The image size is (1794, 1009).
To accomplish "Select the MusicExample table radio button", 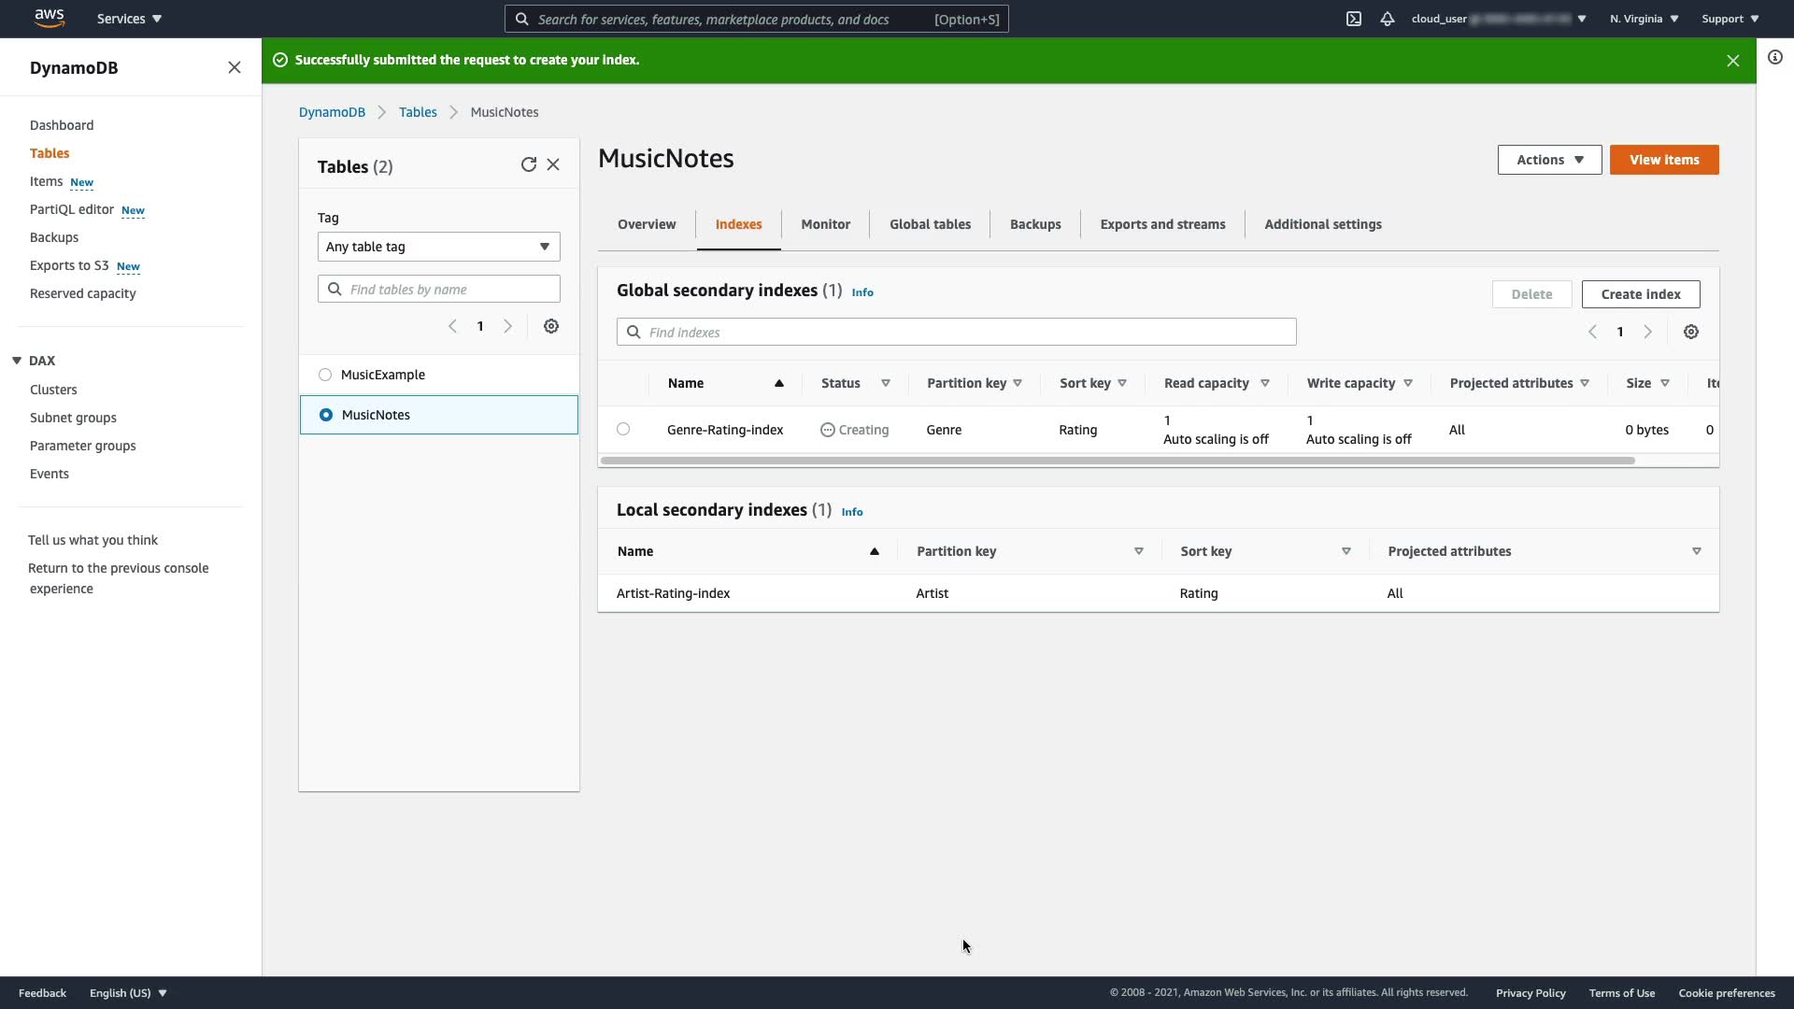I will [325, 375].
